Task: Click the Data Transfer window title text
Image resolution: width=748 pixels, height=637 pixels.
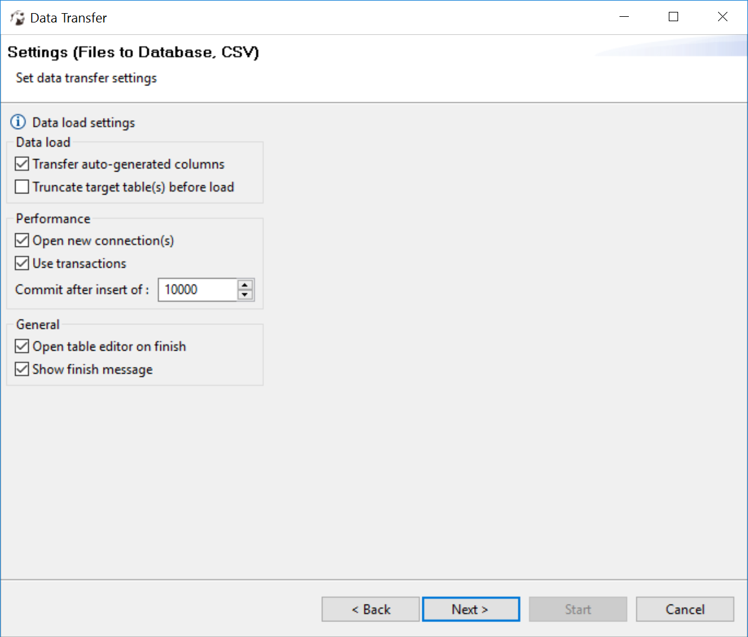Action: click(x=69, y=18)
